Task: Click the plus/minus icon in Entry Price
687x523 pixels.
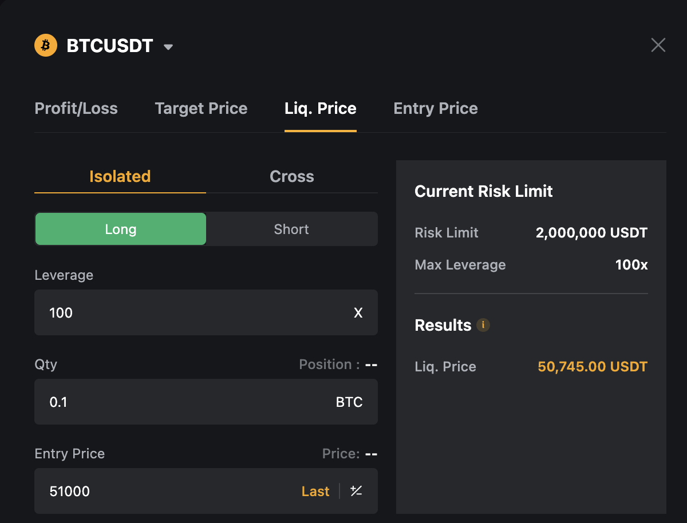Action: pyautogui.click(x=356, y=491)
